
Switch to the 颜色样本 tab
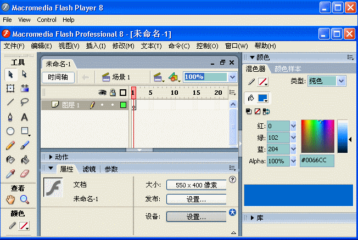click(288, 68)
